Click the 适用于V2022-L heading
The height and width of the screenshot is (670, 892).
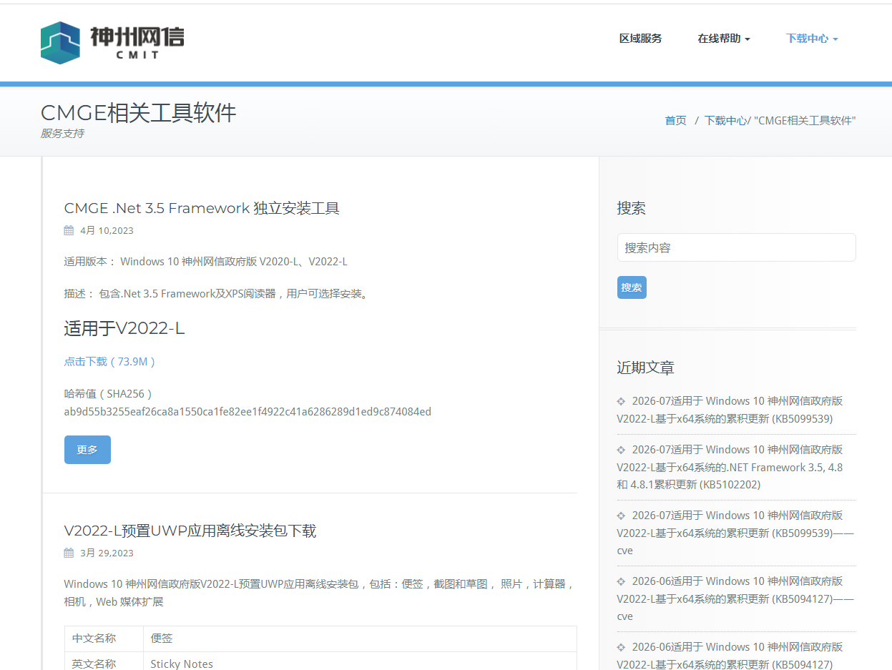[124, 328]
